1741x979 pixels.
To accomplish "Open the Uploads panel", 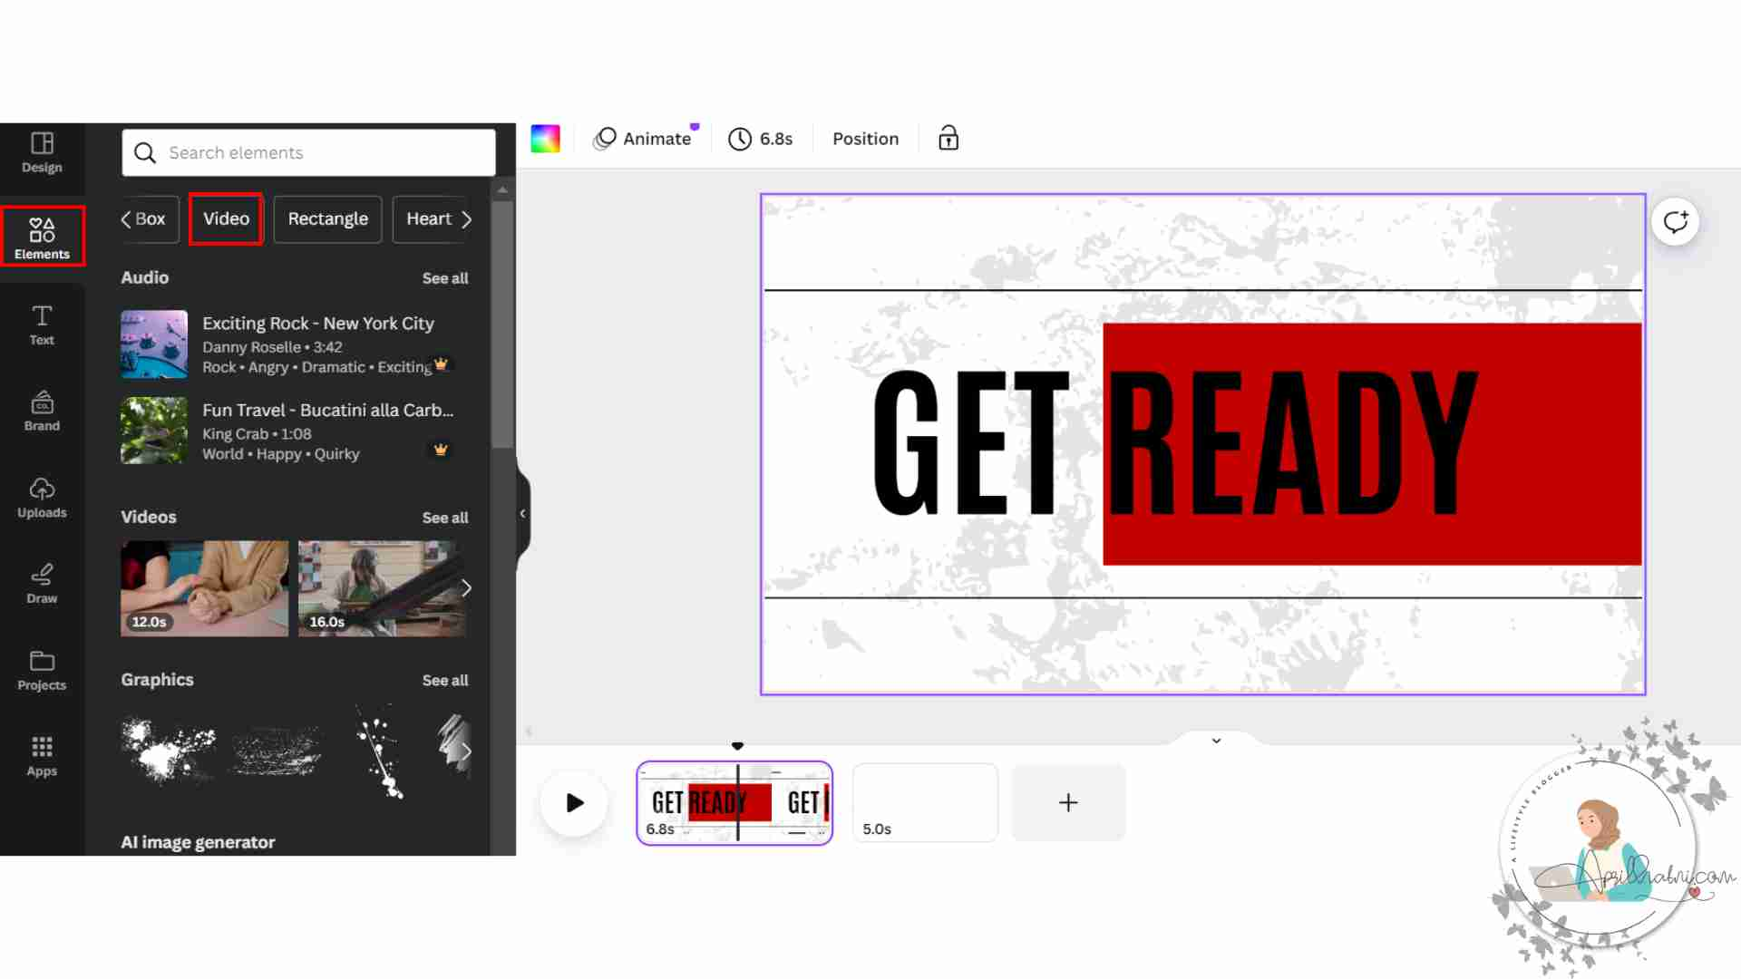I will [x=42, y=496].
